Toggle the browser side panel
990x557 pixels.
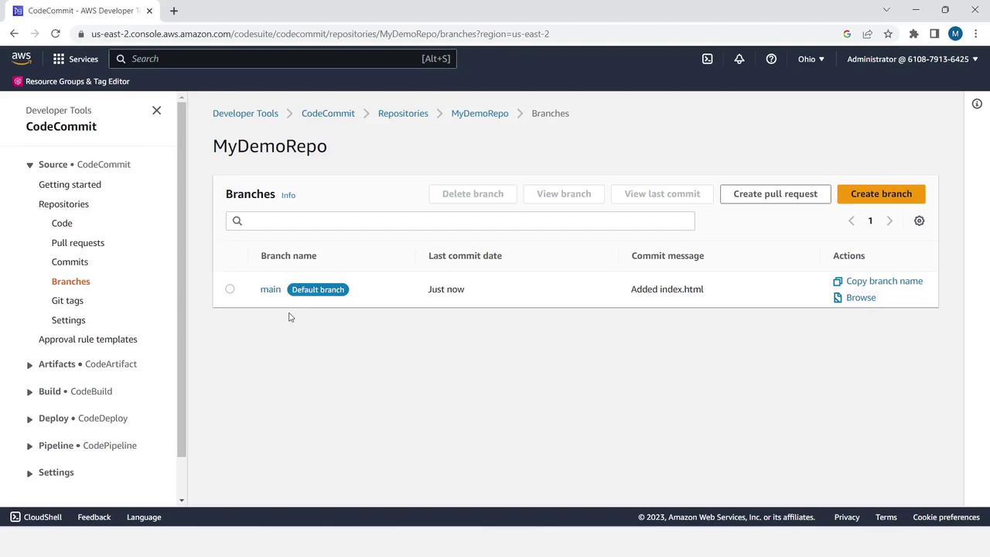point(934,34)
